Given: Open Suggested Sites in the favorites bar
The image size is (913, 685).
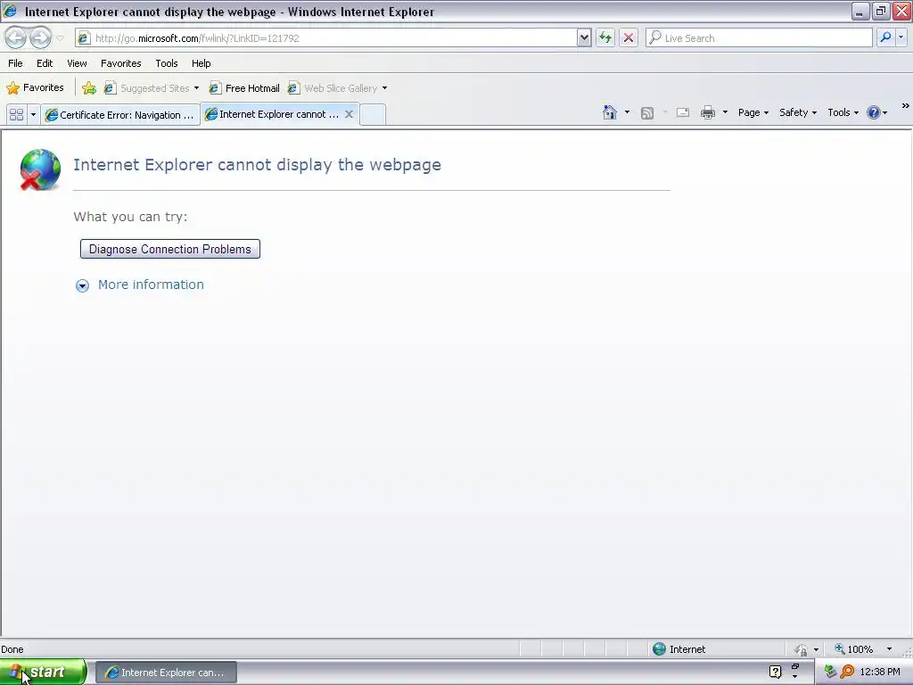Looking at the screenshot, I should (152, 88).
